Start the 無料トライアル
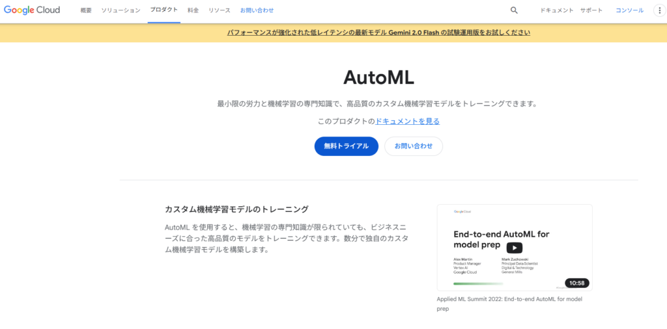Image resolution: width=667 pixels, height=329 pixels. 346,146
